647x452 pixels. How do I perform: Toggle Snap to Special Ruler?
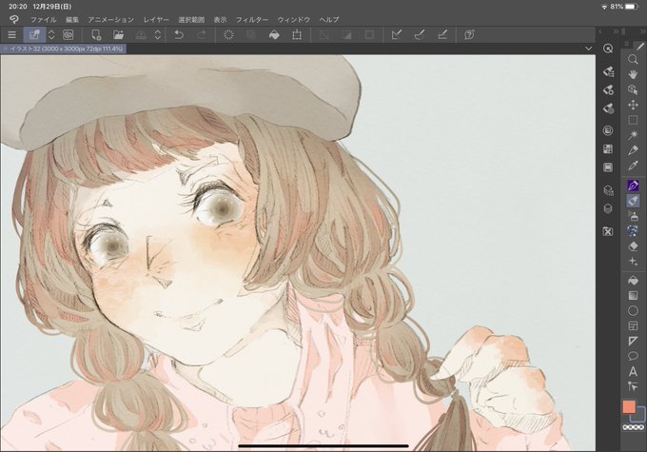[420, 35]
